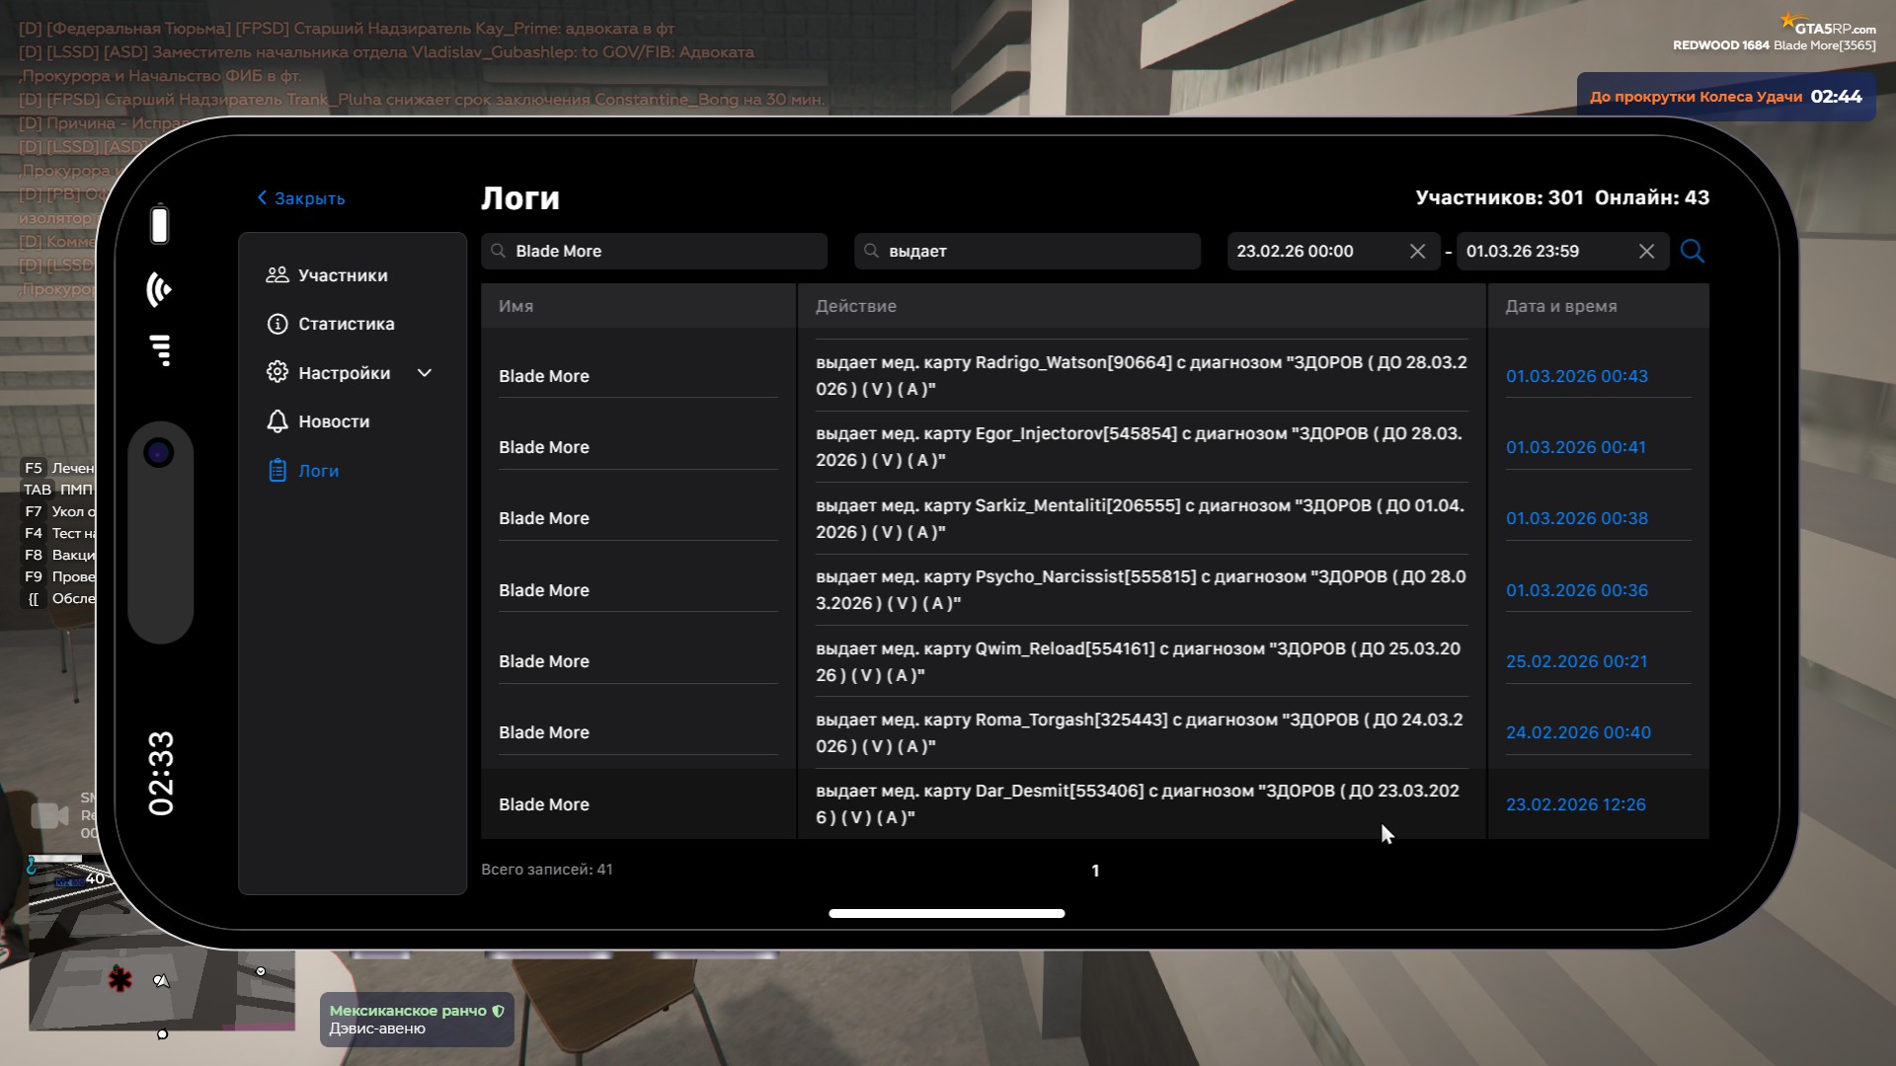Click the Дата и время column header

1560,306
